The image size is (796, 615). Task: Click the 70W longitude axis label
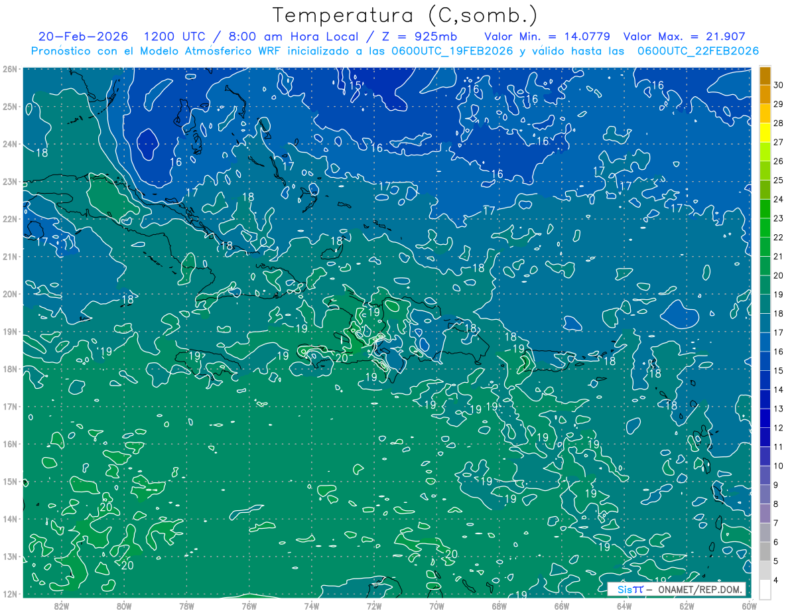(x=436, y=605)
